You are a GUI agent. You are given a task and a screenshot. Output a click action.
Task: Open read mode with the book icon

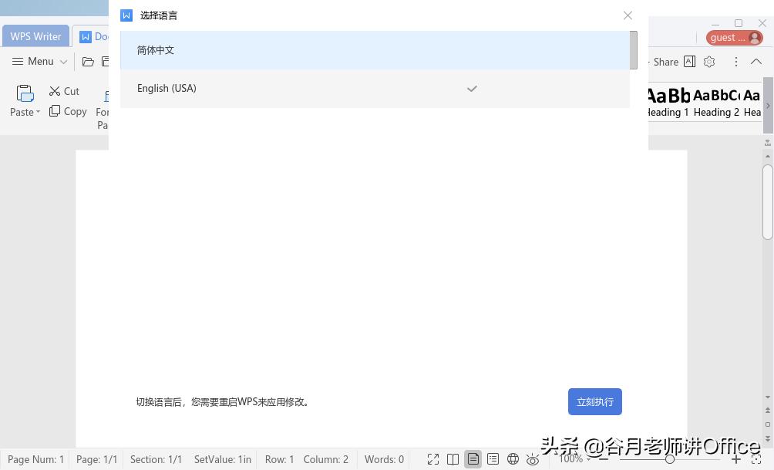coord(453,458)
